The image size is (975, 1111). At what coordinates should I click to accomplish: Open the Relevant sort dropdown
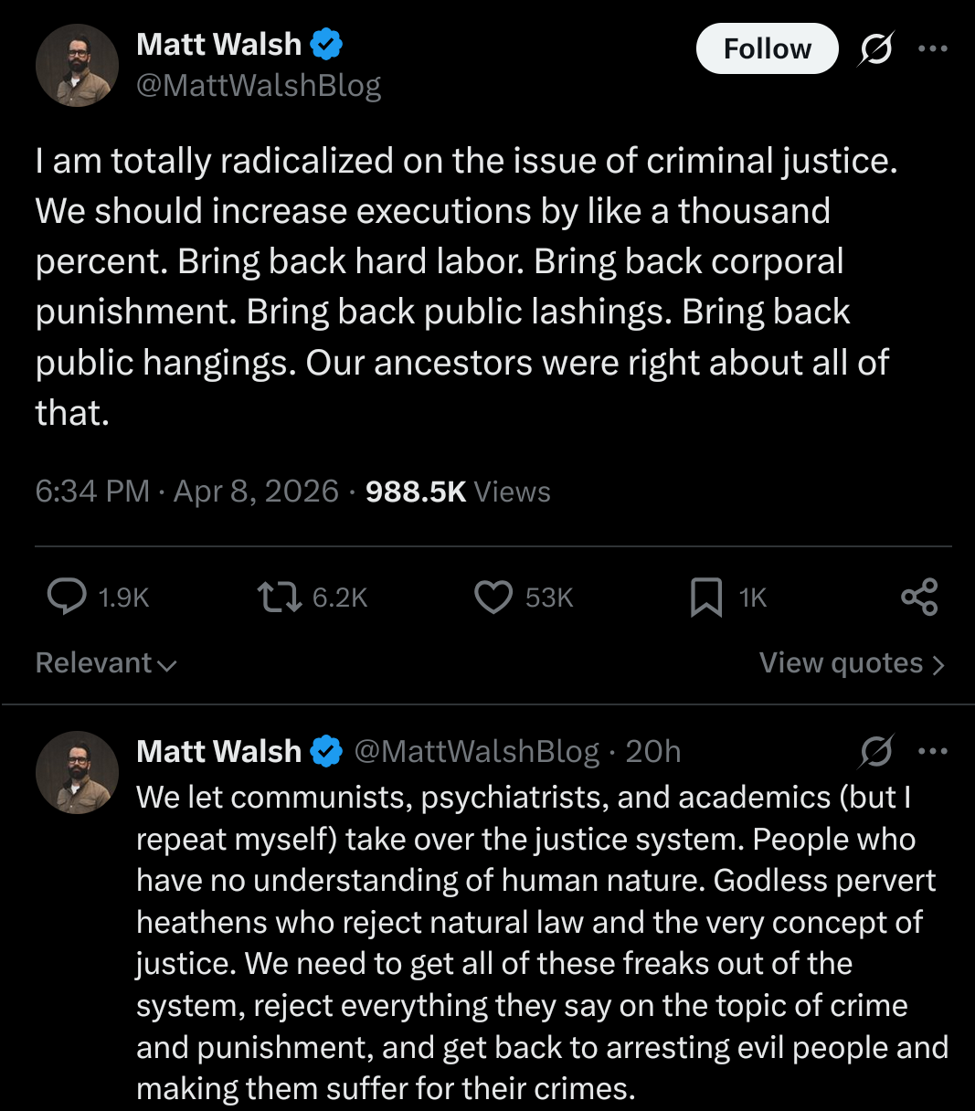[106, 662]
